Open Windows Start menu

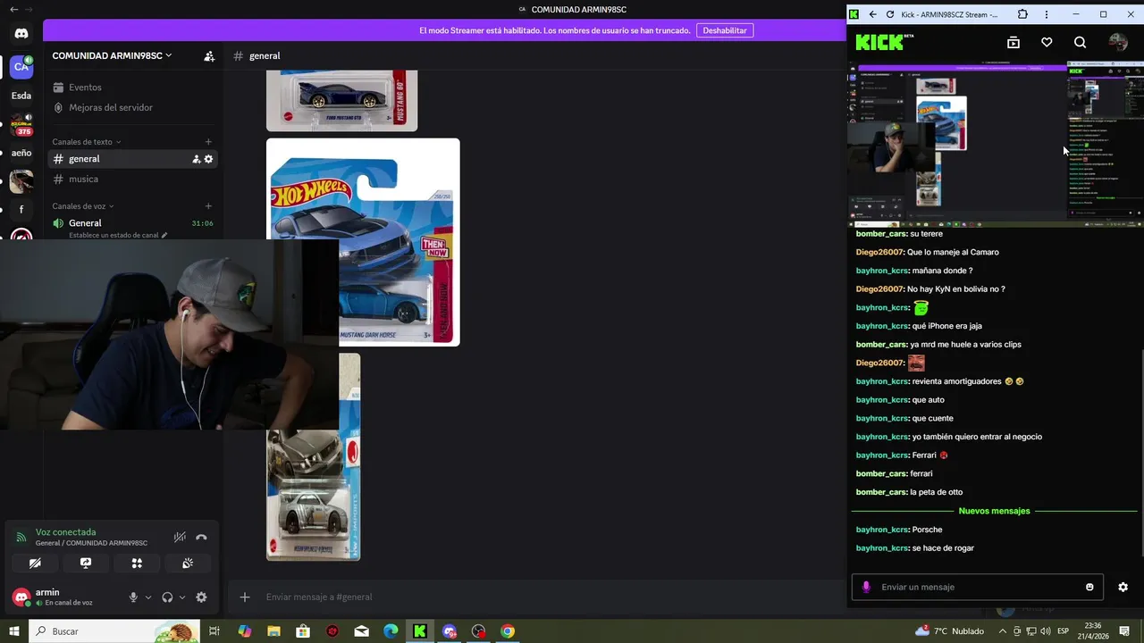(14, 631)
